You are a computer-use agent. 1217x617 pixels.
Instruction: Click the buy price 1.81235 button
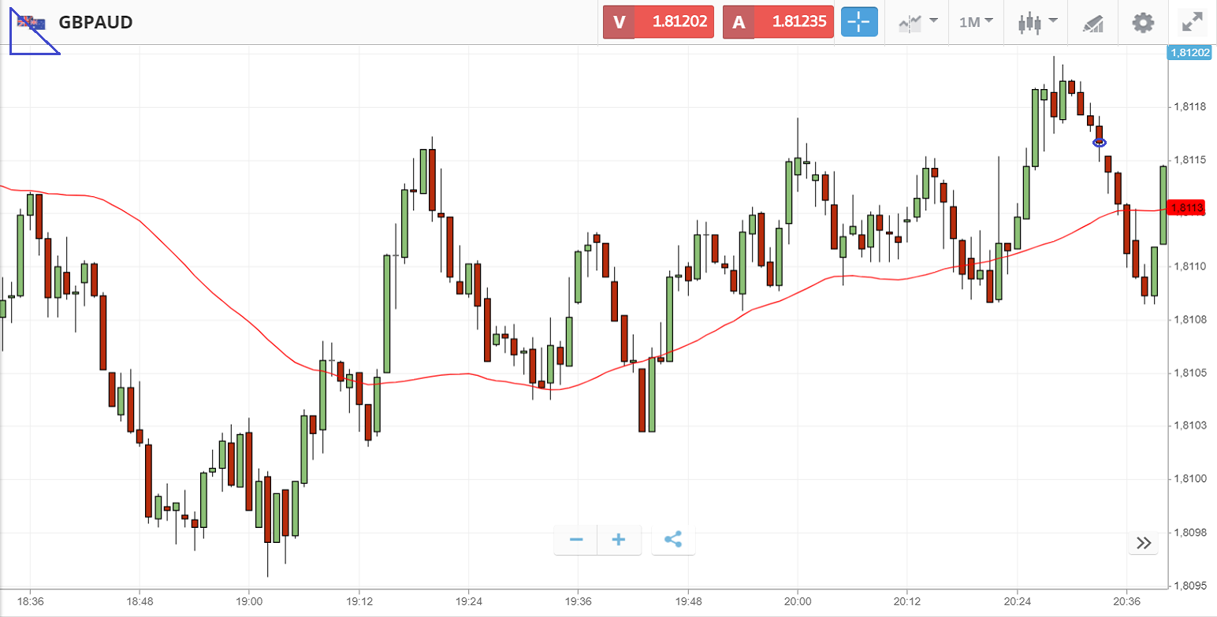[x=778, y=22]
